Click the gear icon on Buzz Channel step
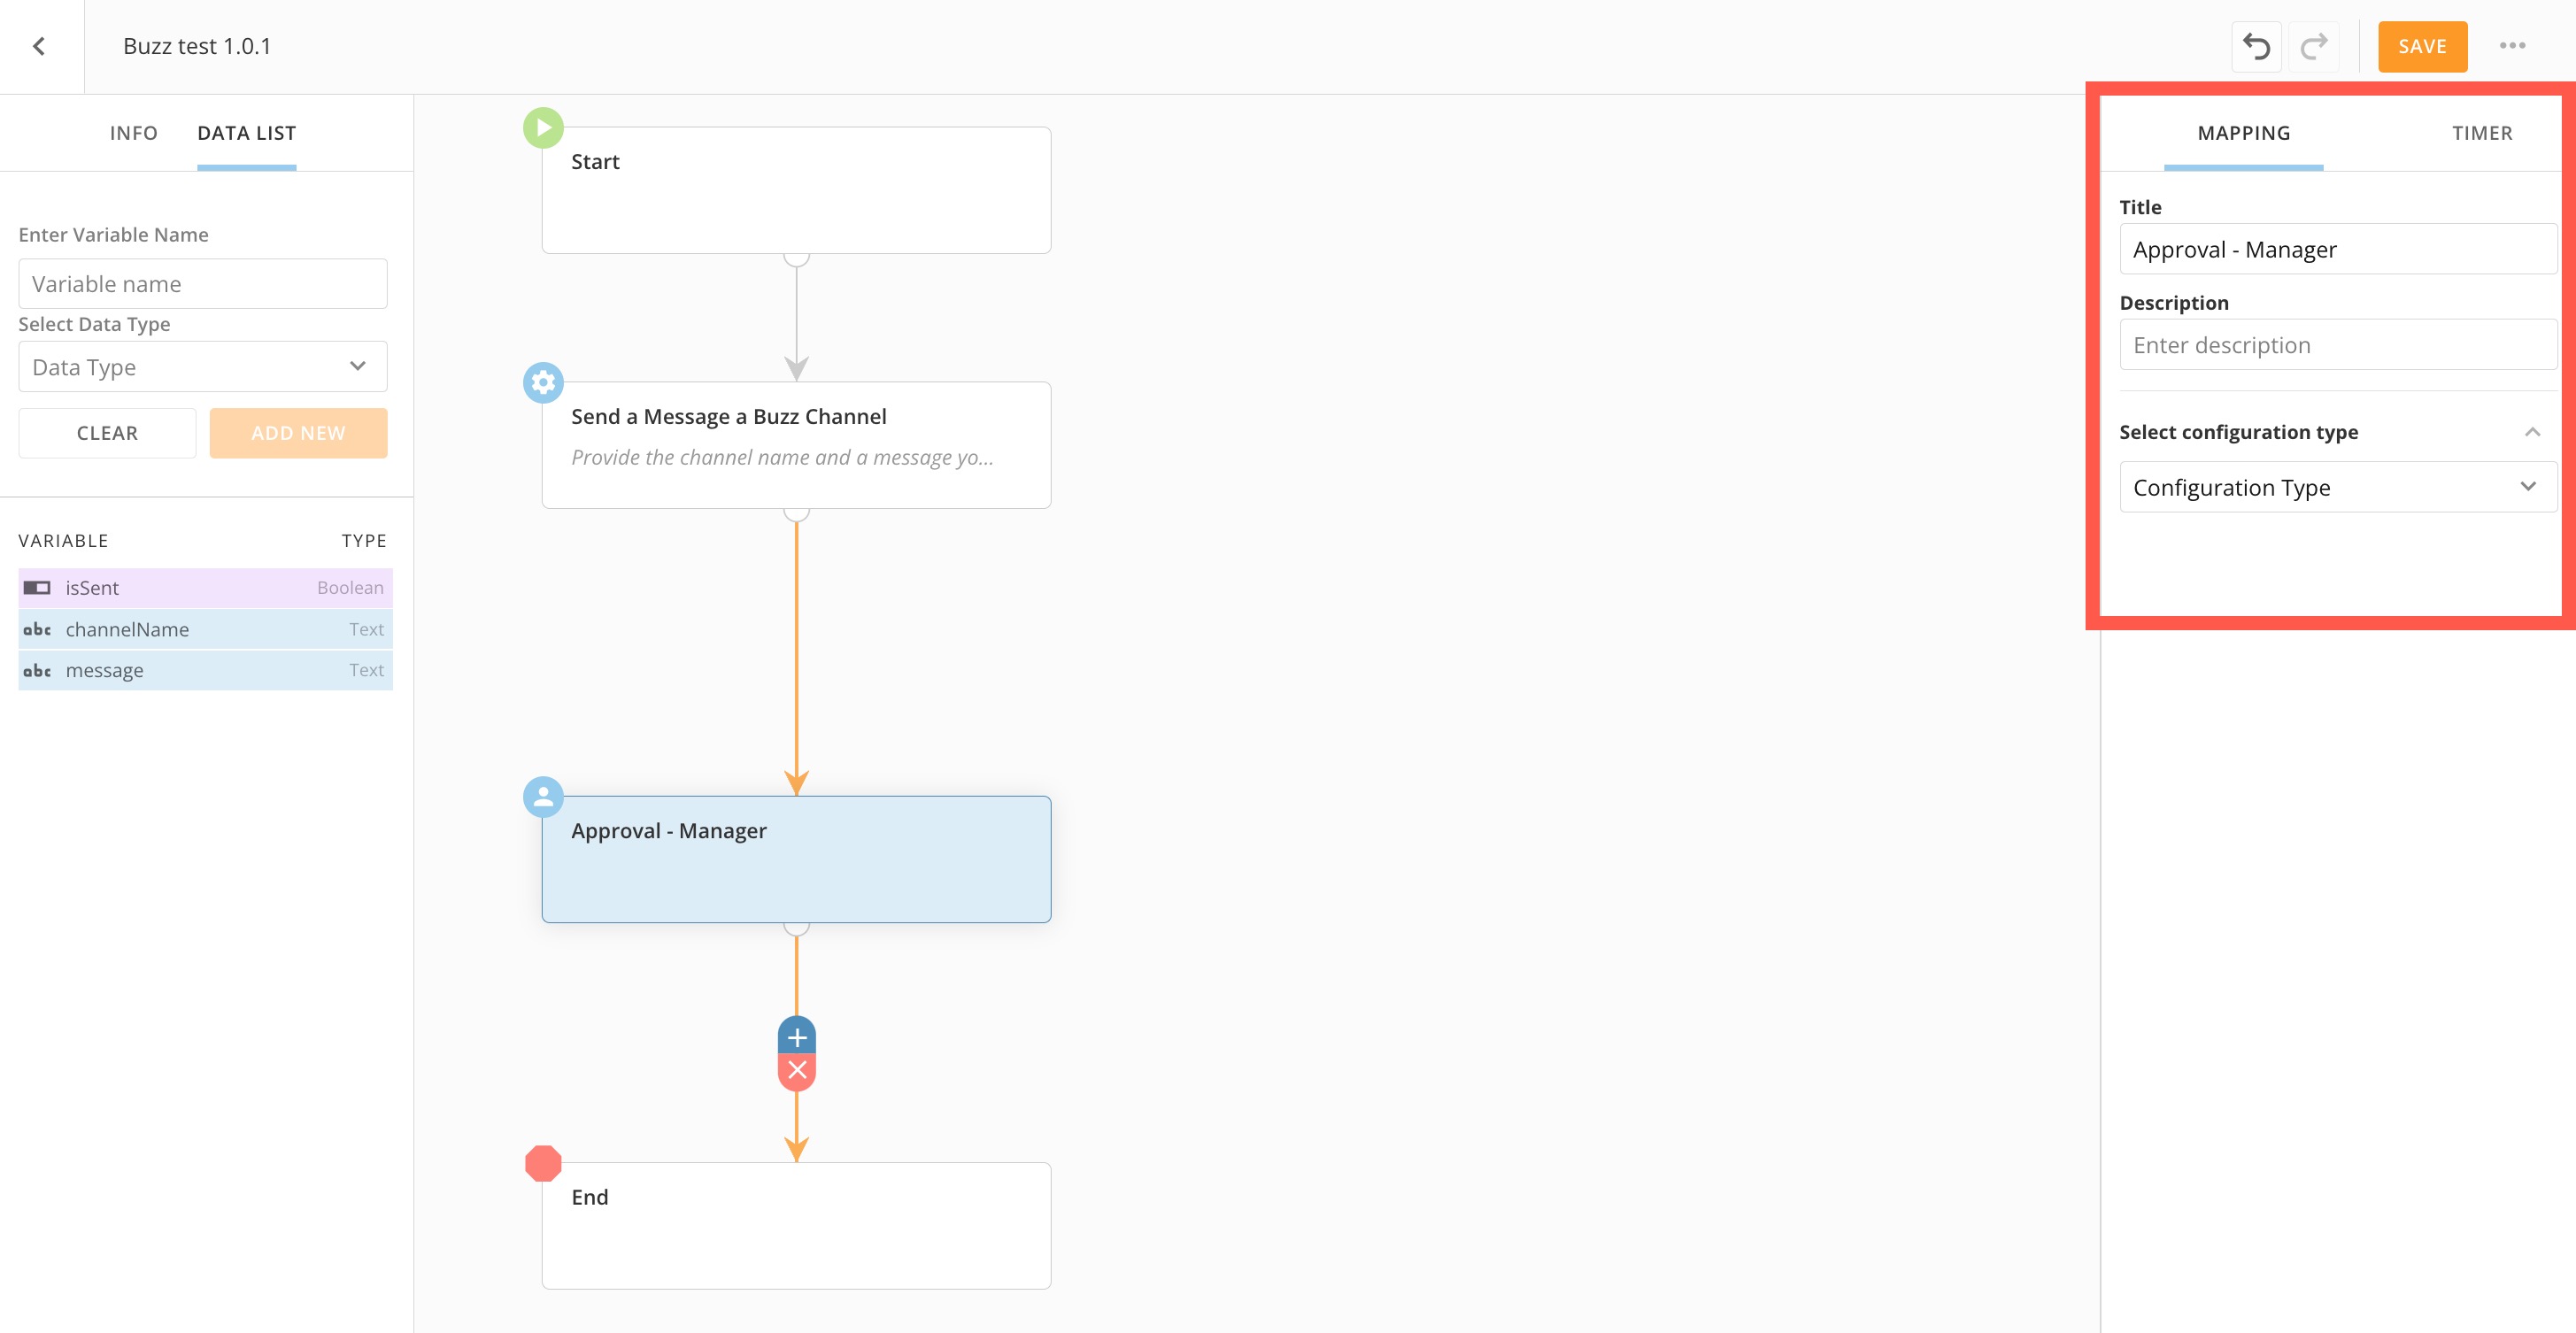 tap(543, 382)
